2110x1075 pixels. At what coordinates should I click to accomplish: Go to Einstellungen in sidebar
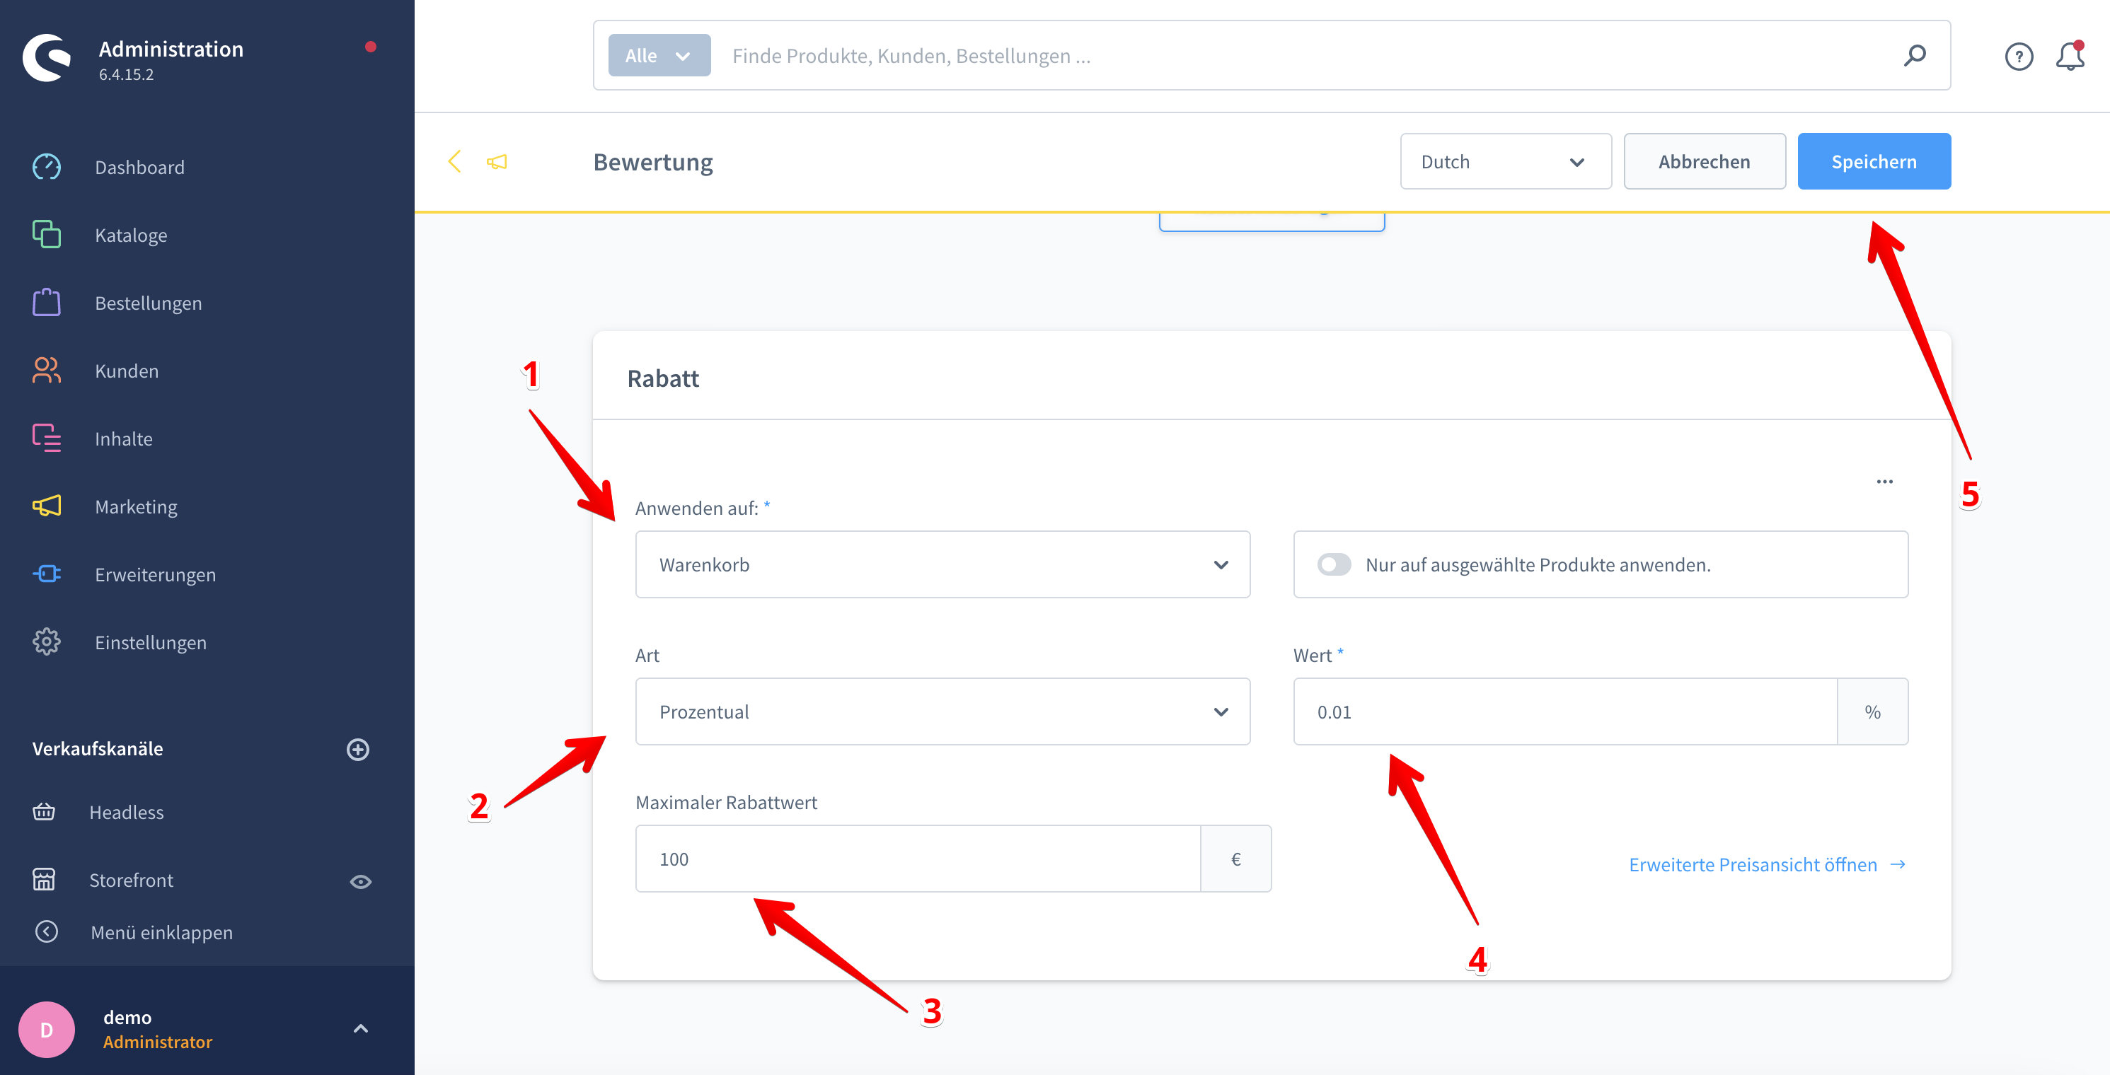[151, 643]
